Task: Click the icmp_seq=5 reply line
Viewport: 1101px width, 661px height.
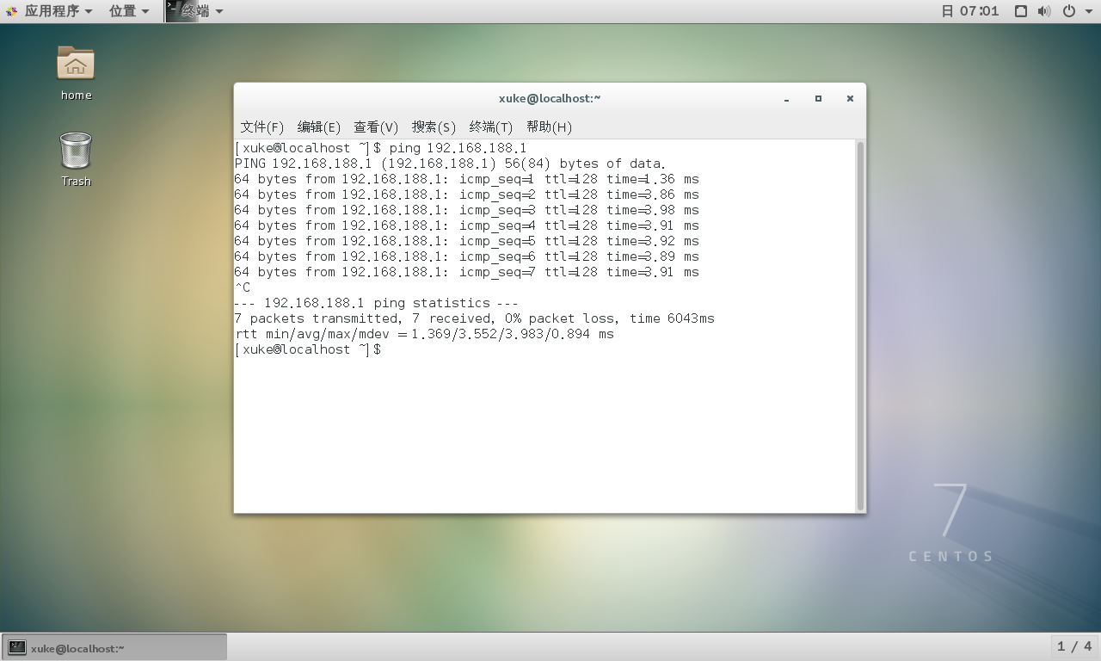Action: [466, 241]
